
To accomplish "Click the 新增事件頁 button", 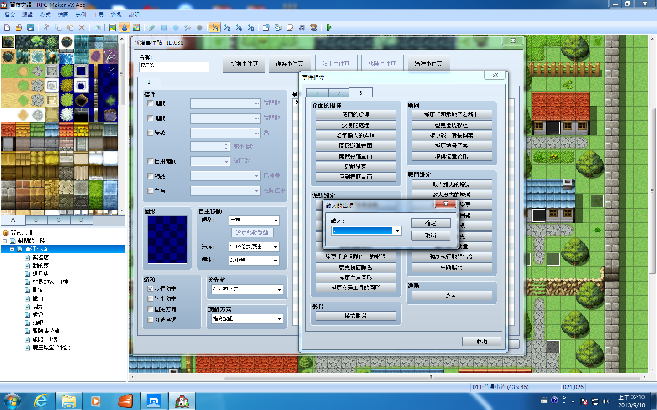I will click(244, 64).
